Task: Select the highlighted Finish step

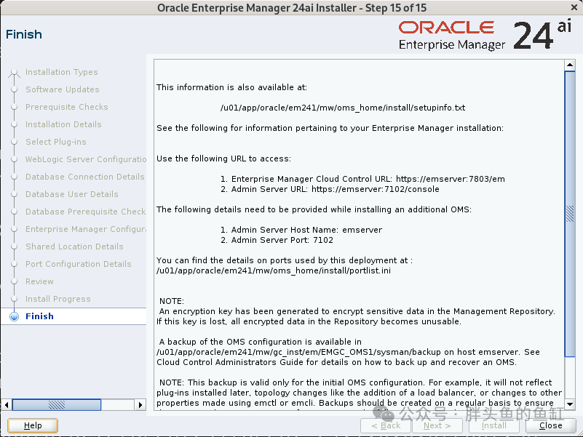Action: [39, 316]
